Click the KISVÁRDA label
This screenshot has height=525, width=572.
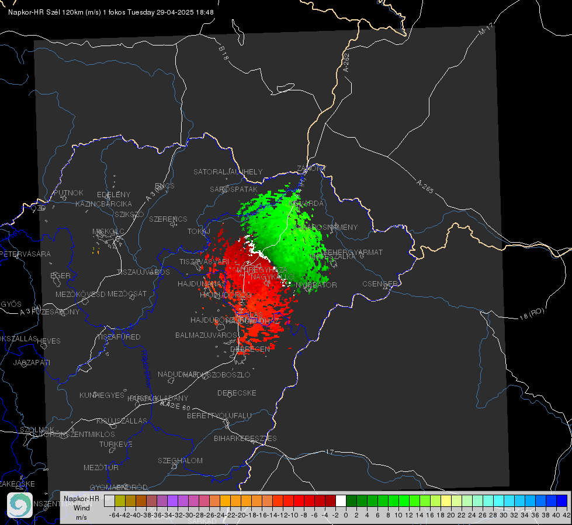[x=306, y=204]
